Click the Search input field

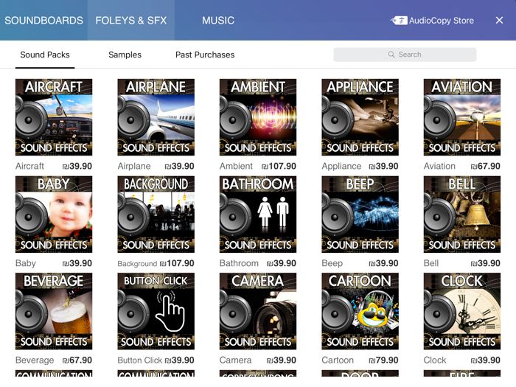pyautogui.click(x=405, y=55)
